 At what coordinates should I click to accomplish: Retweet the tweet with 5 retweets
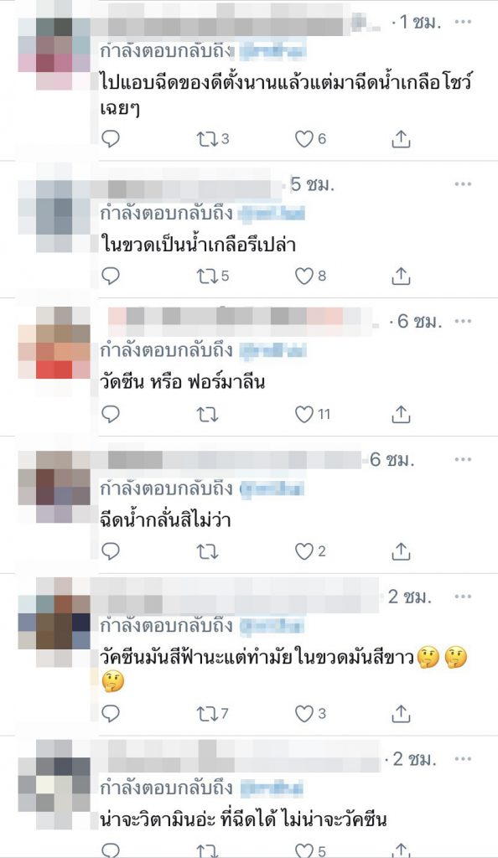point(207,277)
